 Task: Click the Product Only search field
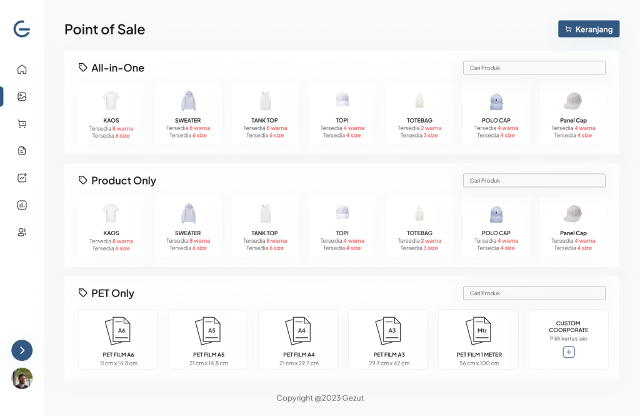534,181
